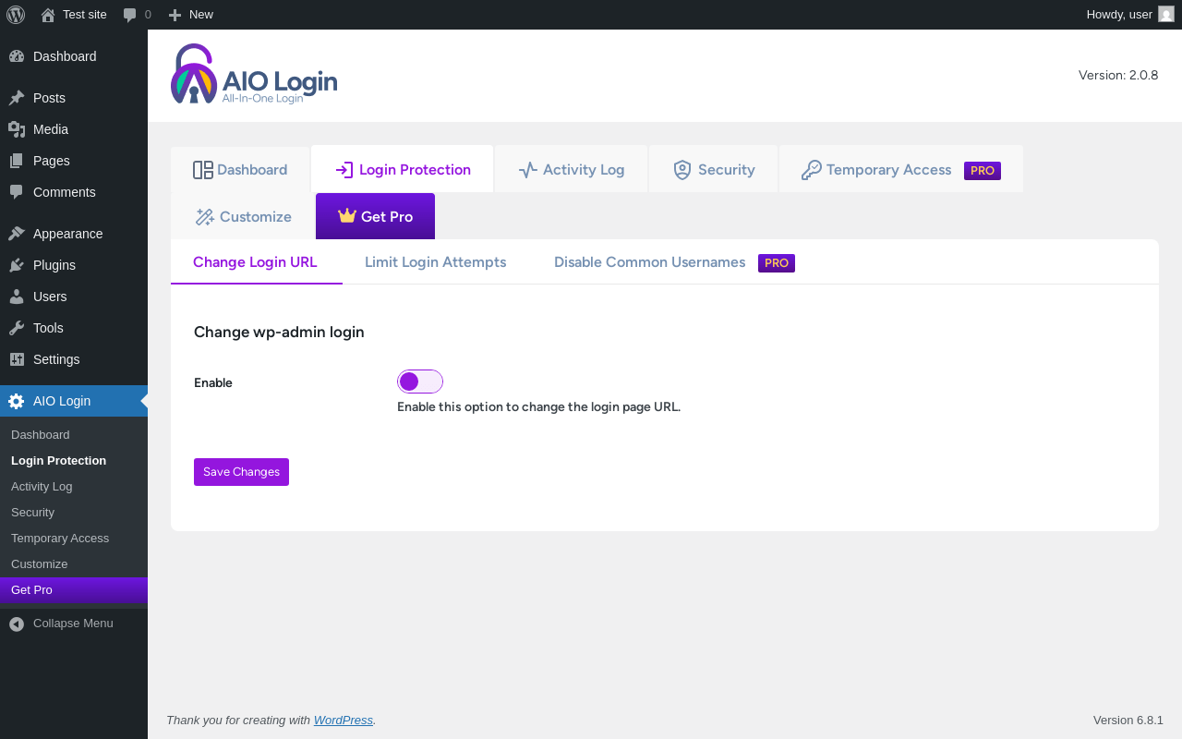1182x739 pixels.
Task: Click the plus icon beside New
Action: pos(175,15)
